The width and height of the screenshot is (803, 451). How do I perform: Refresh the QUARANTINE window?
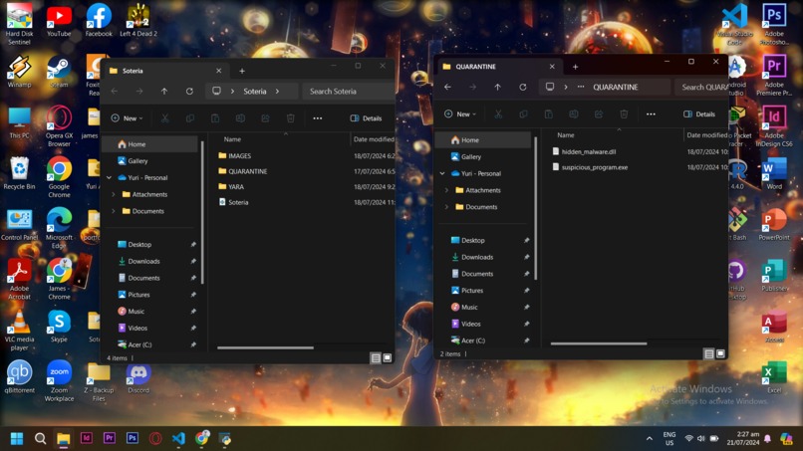pos(523,87)
